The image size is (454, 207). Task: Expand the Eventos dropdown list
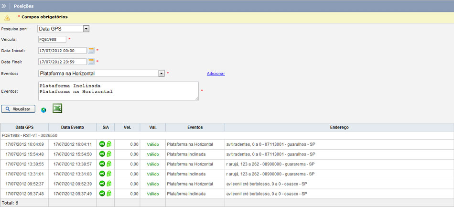(x=162, y=74)
